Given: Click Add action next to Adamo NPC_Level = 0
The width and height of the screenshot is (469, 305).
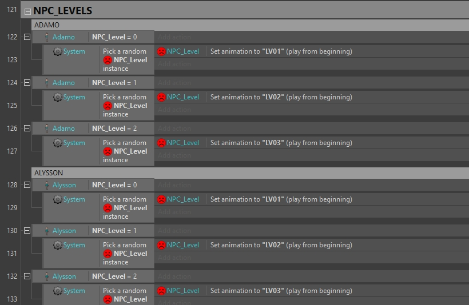Looking at the screenshot, I should 174,37.
